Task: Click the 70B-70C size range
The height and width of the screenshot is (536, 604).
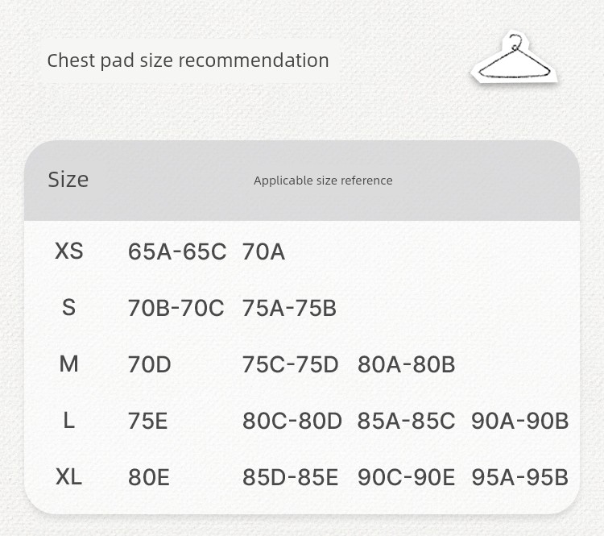Action: click(x=176, y=308)
